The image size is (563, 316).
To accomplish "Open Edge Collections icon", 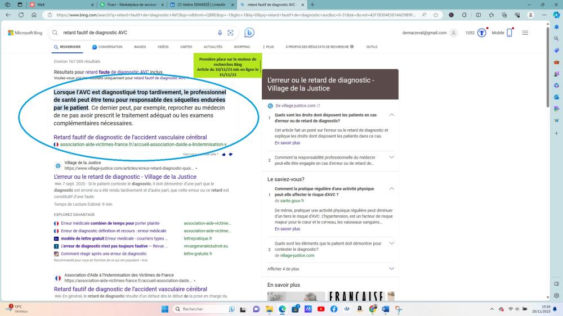I will (x=504, y=15).
